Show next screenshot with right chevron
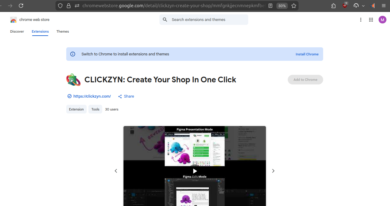Image resolution: width=390 pixels, height=206 pixels. click(273, 171)
